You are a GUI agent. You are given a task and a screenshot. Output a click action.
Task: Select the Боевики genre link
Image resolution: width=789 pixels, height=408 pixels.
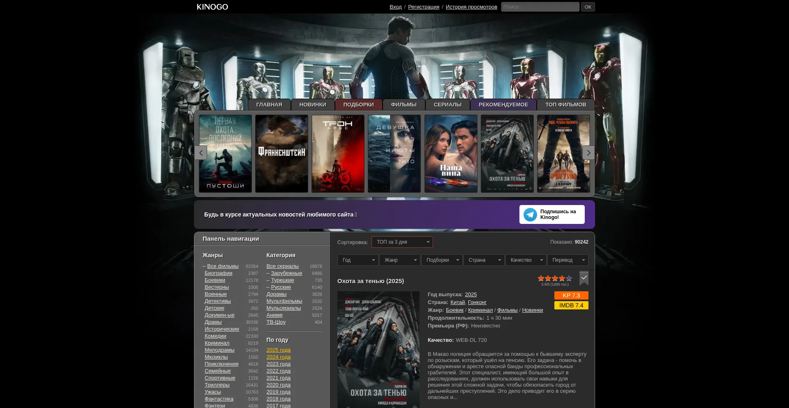pos(215,280)
